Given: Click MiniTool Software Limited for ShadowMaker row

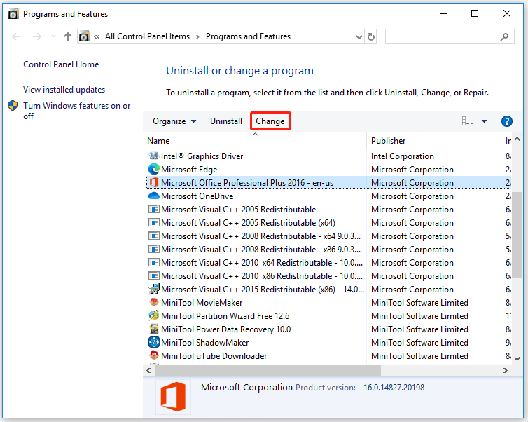Looking at the screenshot, I should pyautogui.click(x=419, y=343).
